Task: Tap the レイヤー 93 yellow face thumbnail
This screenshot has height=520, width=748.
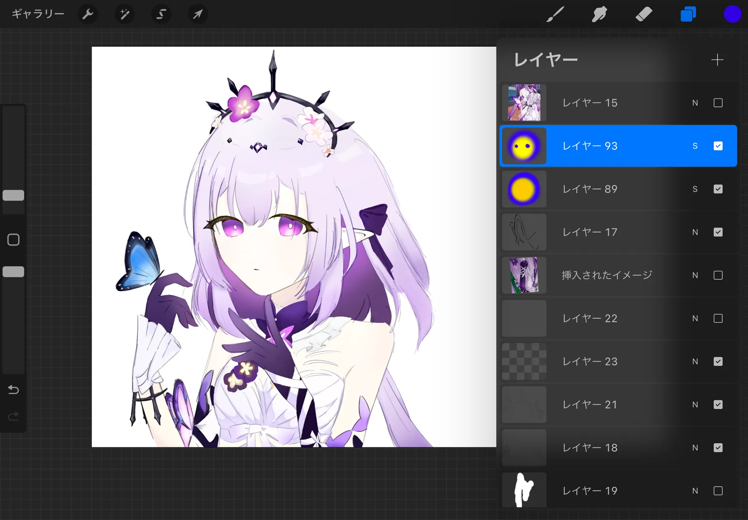Action: coord(524,146)
